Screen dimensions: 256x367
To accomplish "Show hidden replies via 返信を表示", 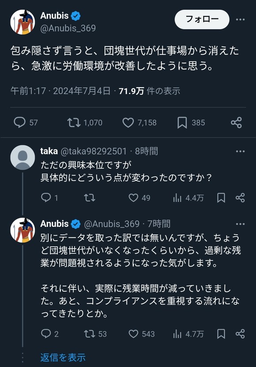I will 62,357.
